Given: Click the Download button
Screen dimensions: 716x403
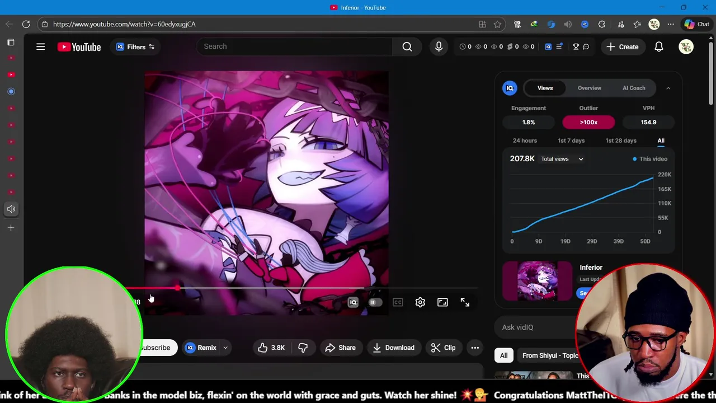Looking at the screenshot, I should point(393,348).
